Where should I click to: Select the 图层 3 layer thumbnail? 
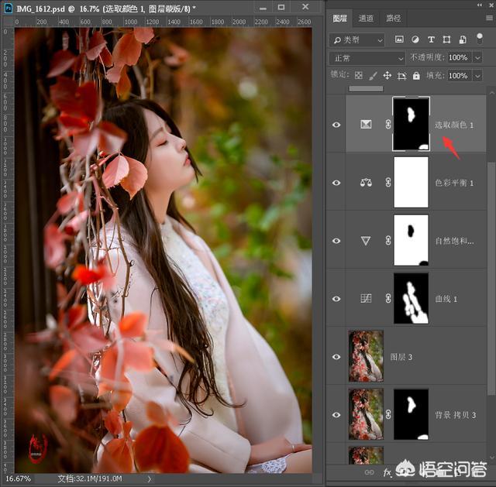pyautogui.click(x=366, y=356)
